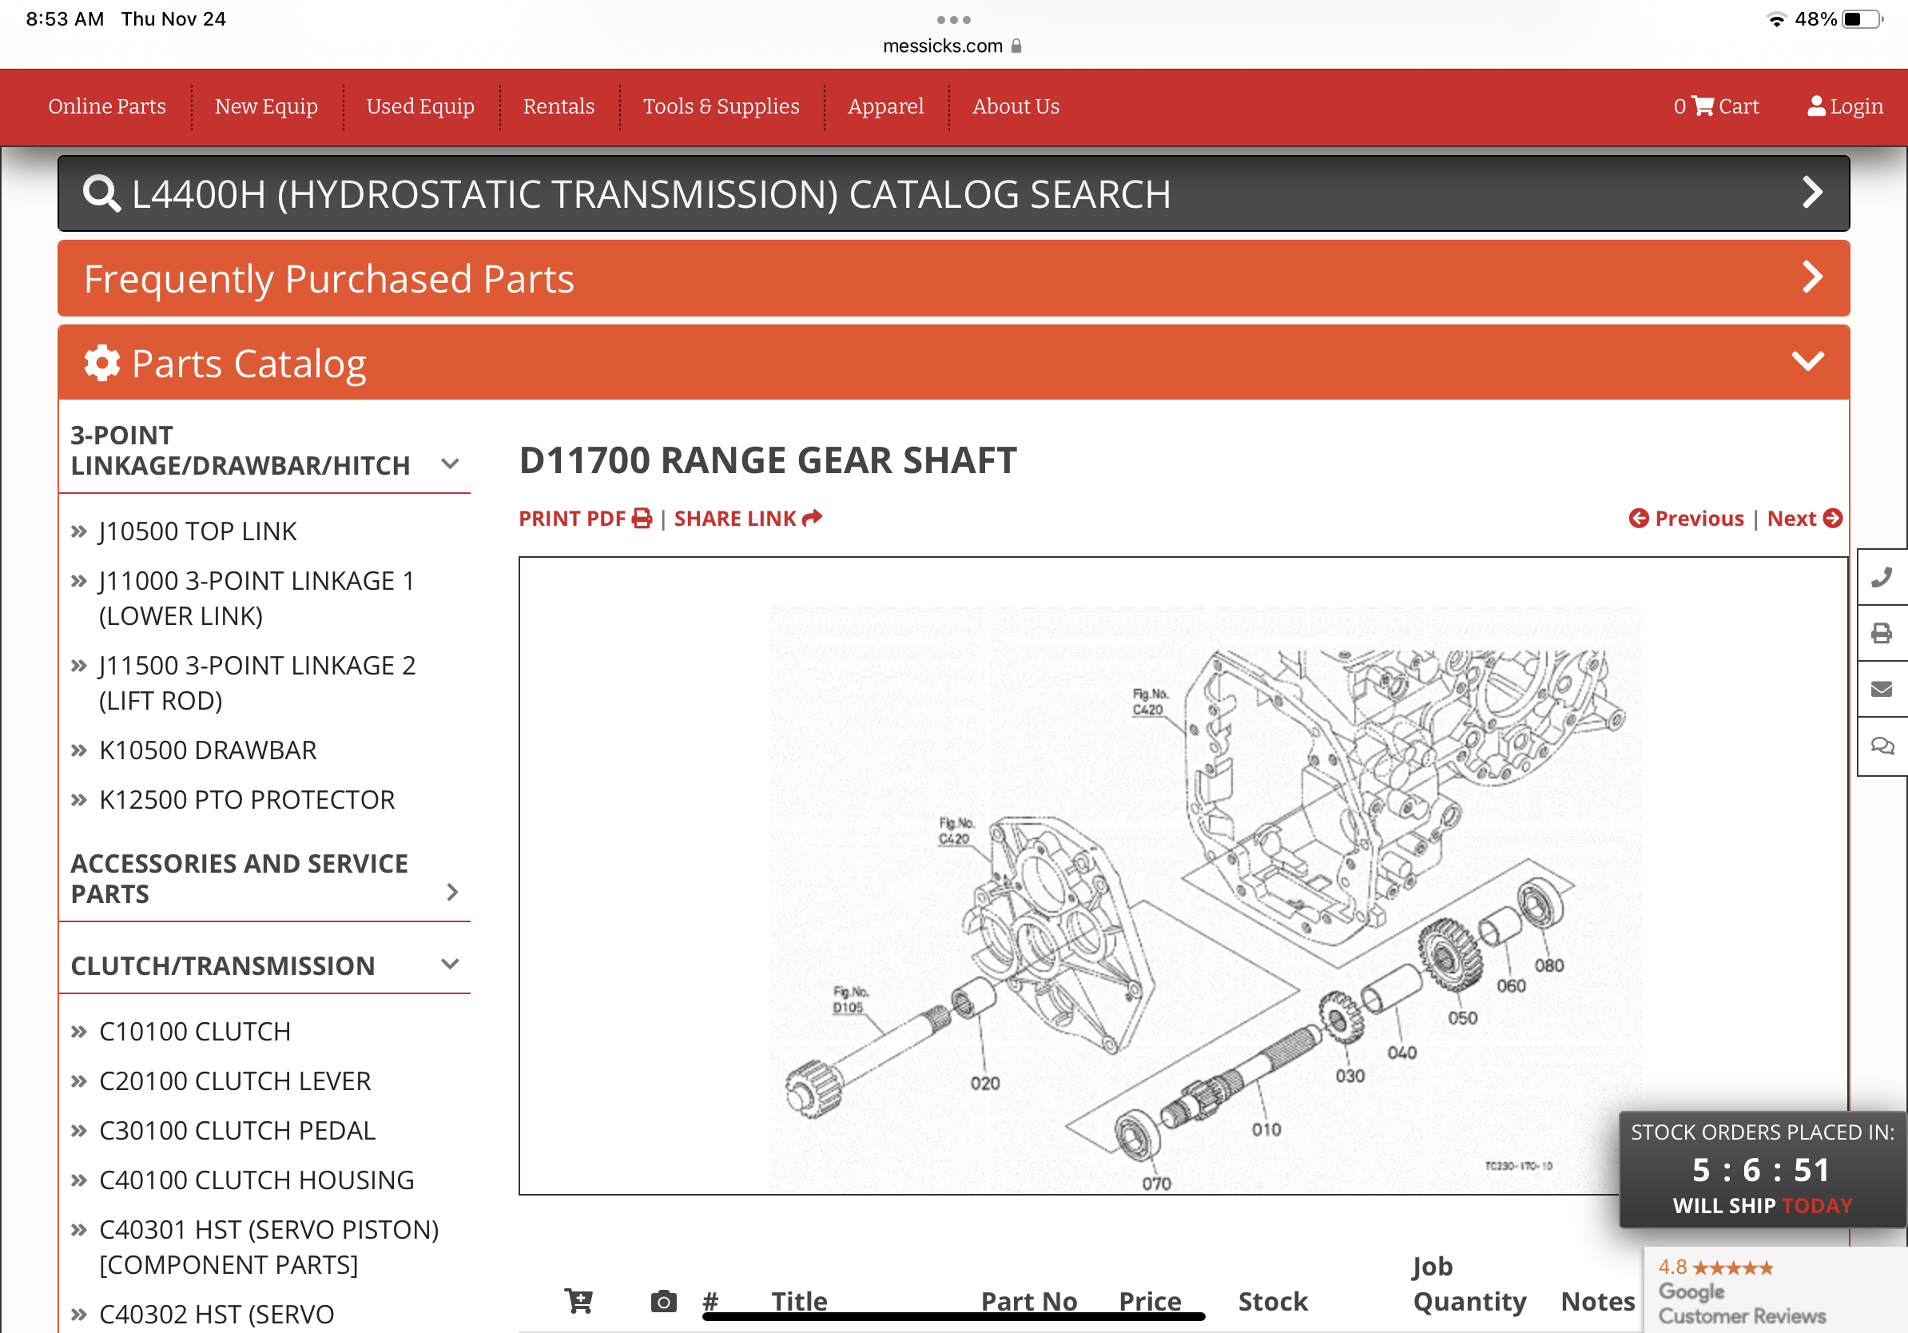Click the camera icon in the table header
This screenshot has height=1333, width=1908.
coord(663,1300)
